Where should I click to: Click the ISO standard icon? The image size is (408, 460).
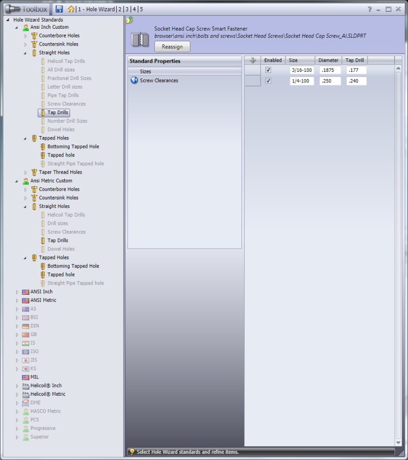pos(25,352)
